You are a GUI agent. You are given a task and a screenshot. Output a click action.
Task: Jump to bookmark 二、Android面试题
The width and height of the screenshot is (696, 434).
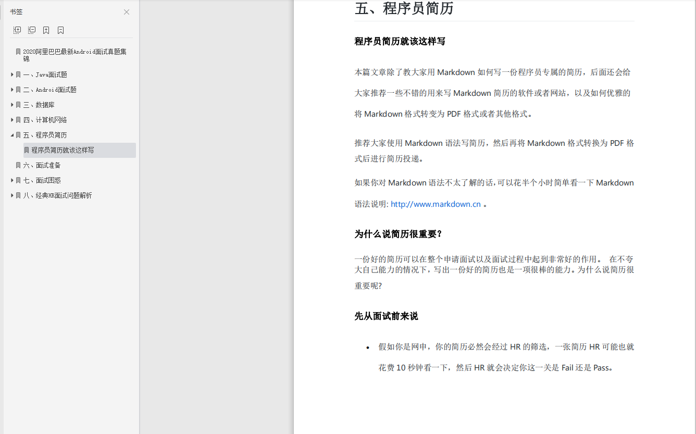pos(49,90)
